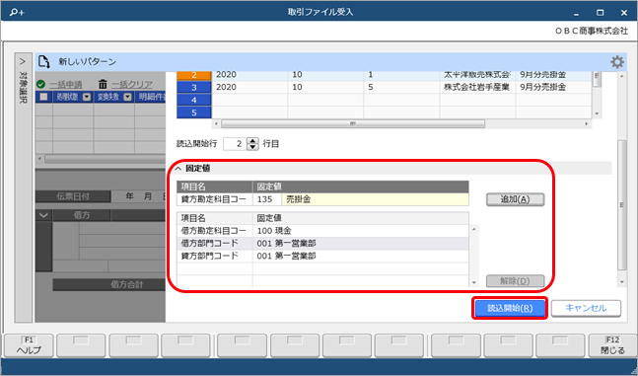Viewport: 638px width, 376px height.
Task: Click the green check 一括申請 icon
Action: click(x=40, y=84)
